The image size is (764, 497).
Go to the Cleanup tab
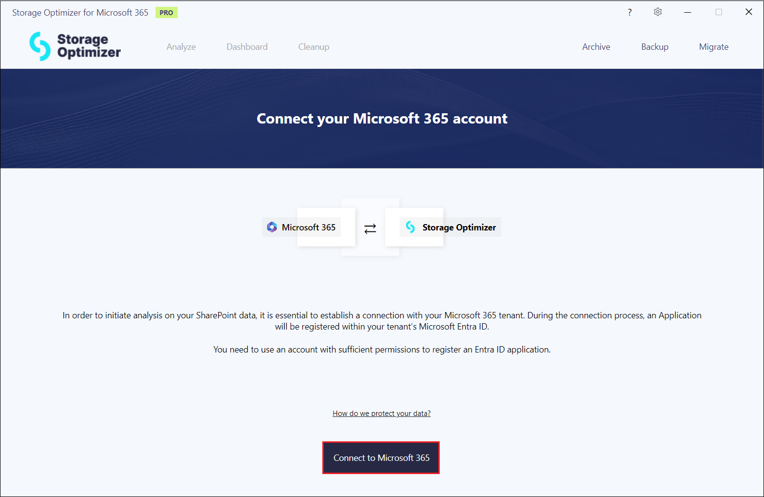click(314, 47)
